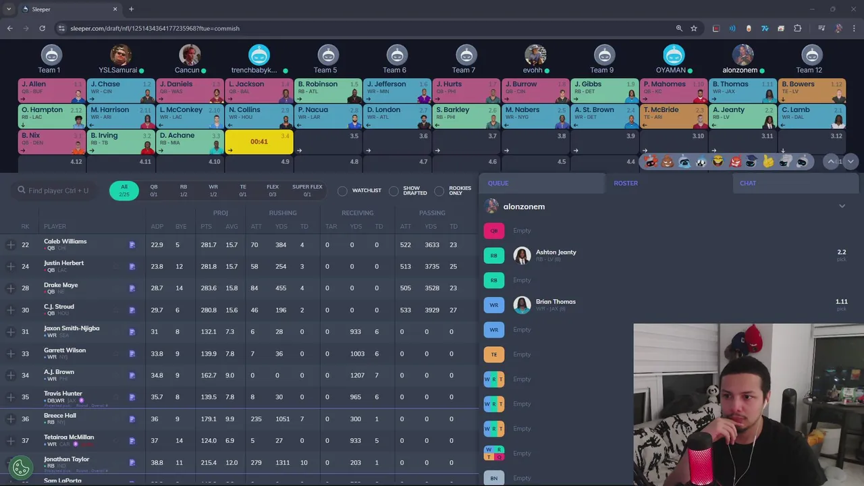Select the Sleeper browser tab
The width and height of the screenshot is (864, 486).
tap(70, 9)
